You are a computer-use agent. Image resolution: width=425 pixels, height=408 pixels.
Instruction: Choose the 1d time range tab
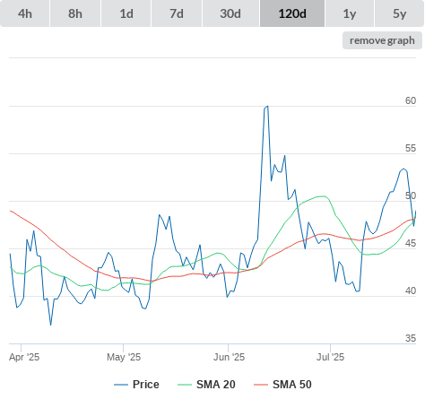click(x=126, y=13)
